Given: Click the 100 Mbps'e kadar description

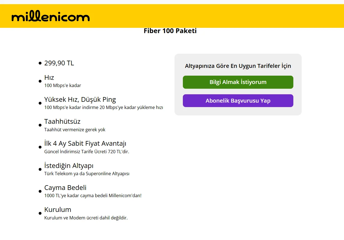Looking at the screenshot, I should (63, 85).
